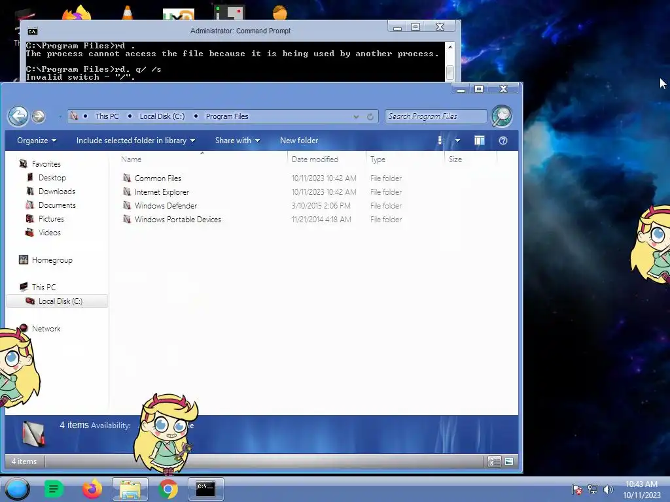
Task: Click the Common Files folder icon
Action: tap(127, 178)
